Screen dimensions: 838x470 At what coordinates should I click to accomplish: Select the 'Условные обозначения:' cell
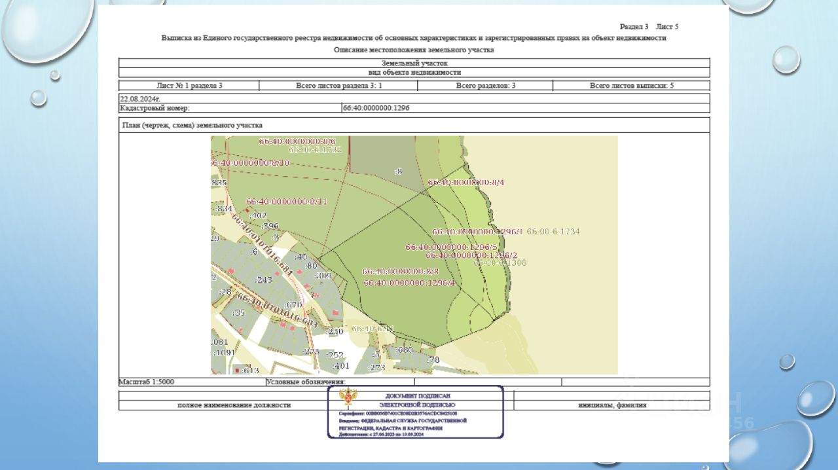[305, 382]
